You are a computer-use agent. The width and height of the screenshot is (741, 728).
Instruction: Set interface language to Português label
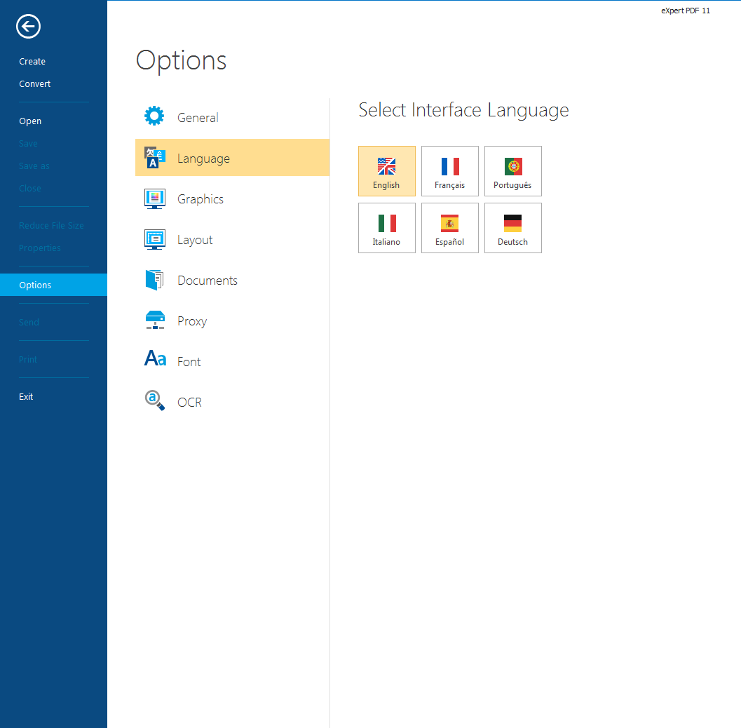(512, 185)
